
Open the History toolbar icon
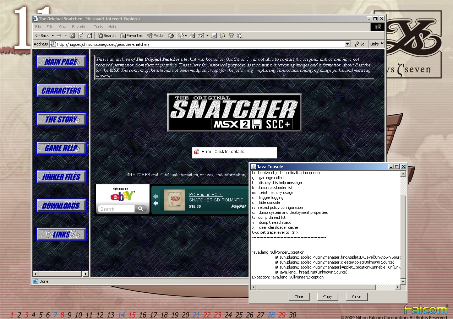(171, 36)
